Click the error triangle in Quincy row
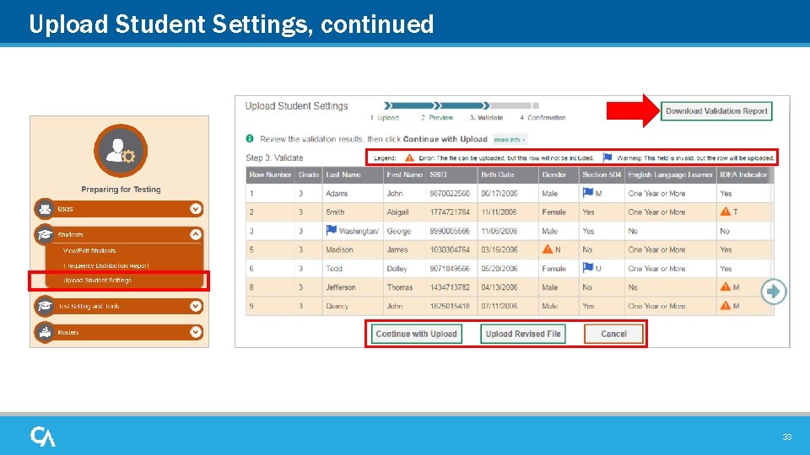The image size is (810, 455). coord(726,305)
